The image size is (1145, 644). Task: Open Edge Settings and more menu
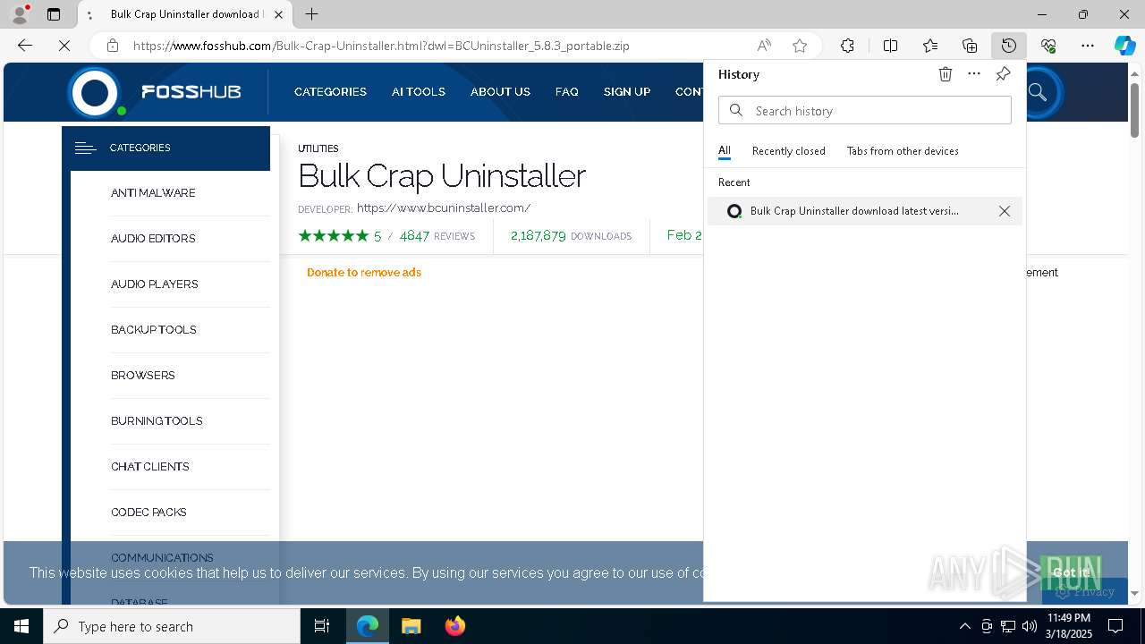tap(1088, 46)
